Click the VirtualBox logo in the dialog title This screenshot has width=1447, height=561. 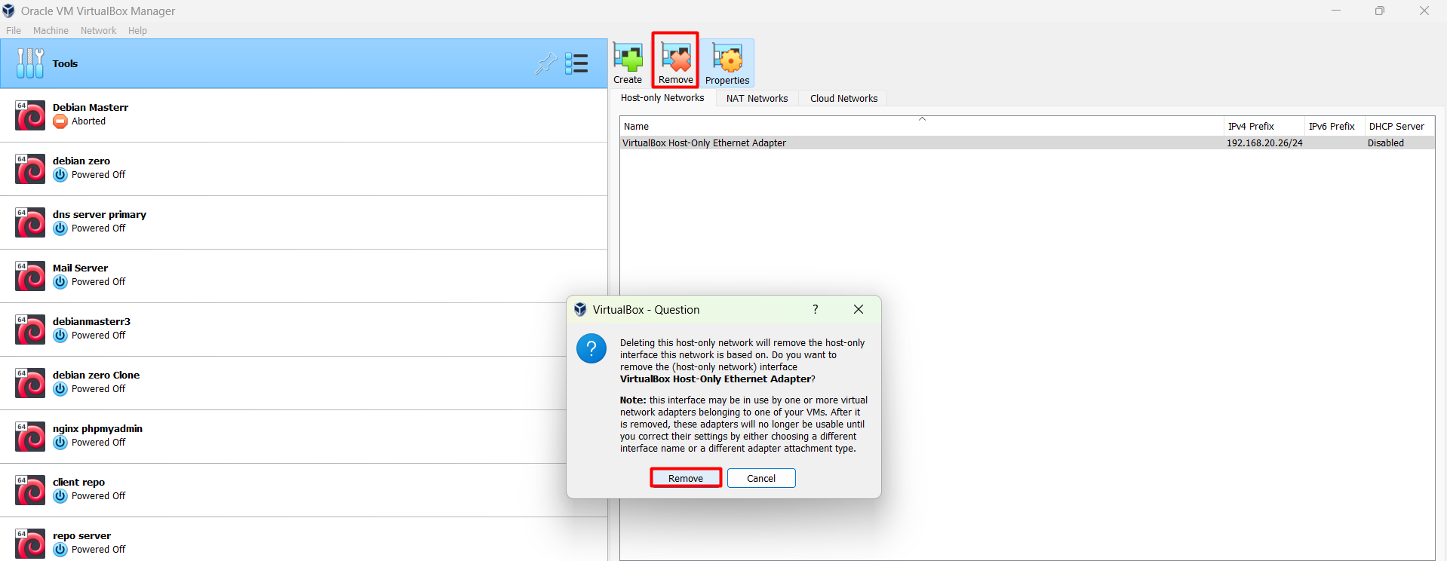click(x=580, y=309)
